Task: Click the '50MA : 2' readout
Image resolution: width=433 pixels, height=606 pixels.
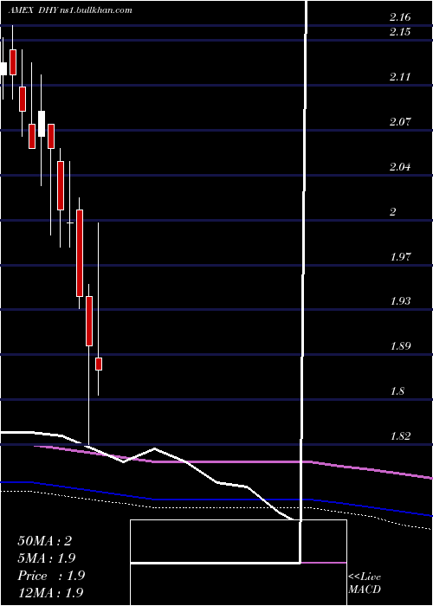Action: (x=45, y=541)
